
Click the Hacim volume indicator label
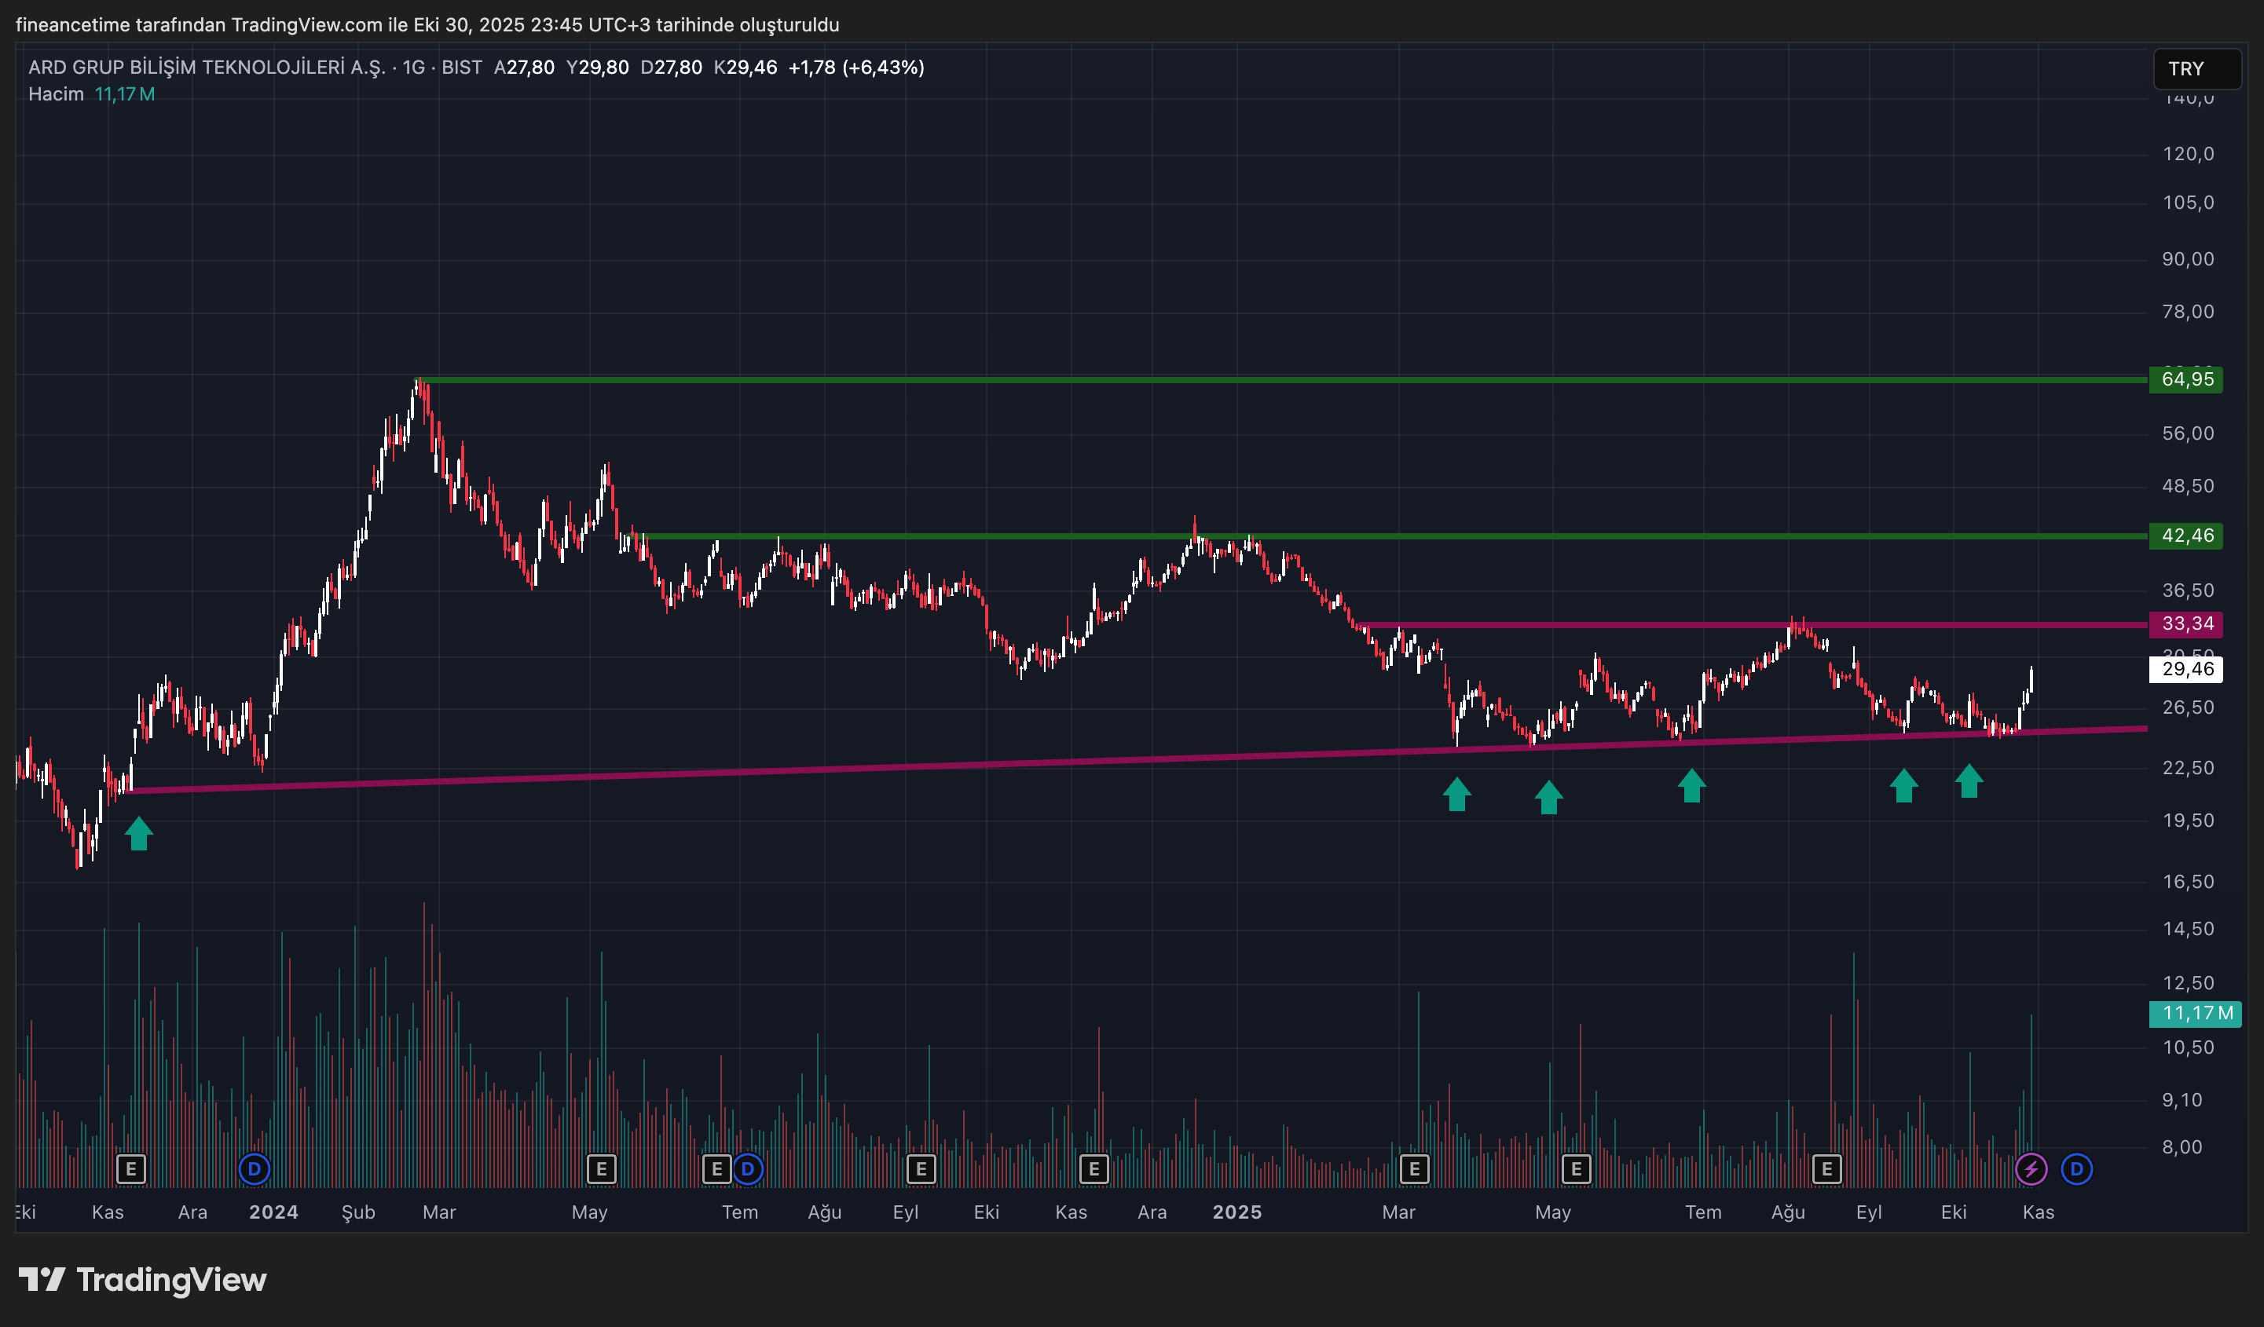[56, 94]
